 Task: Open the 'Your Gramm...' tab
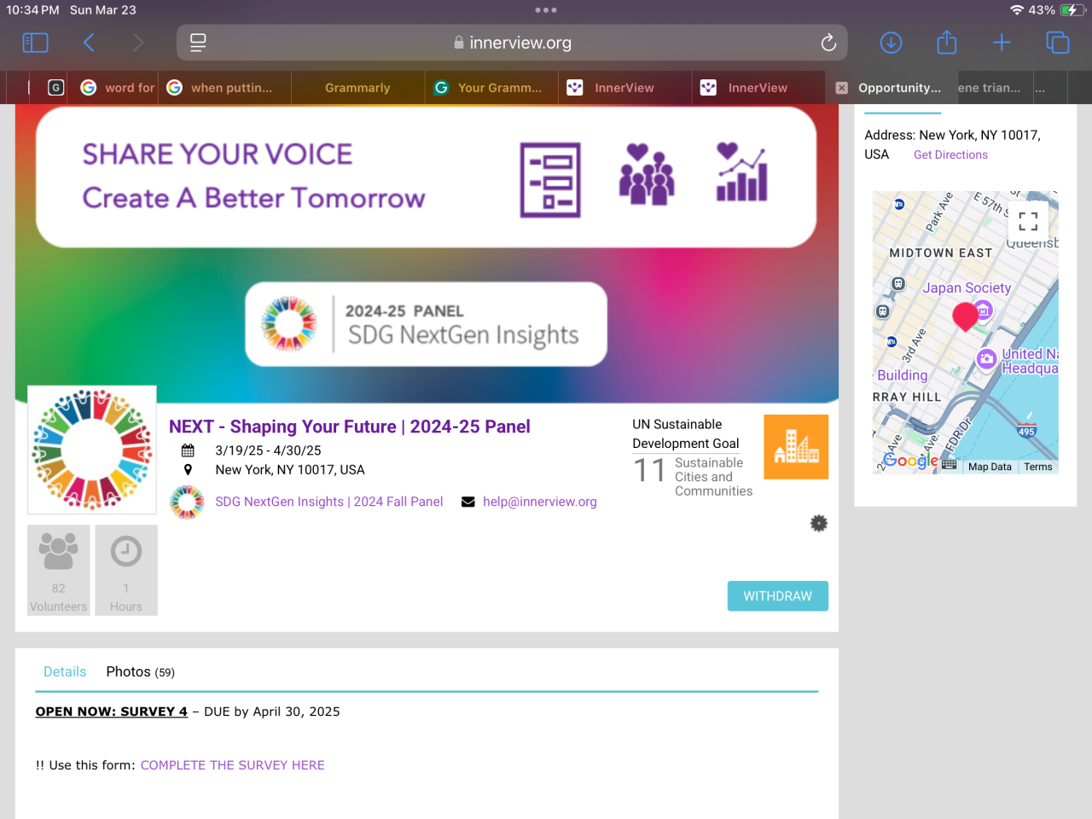pos(491,88)
